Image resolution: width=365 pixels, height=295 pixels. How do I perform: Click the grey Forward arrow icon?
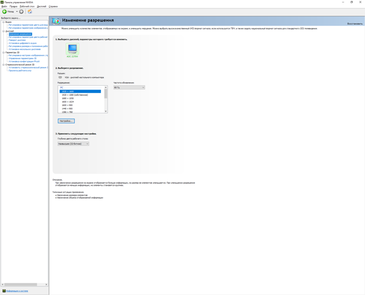pos(21,11)
